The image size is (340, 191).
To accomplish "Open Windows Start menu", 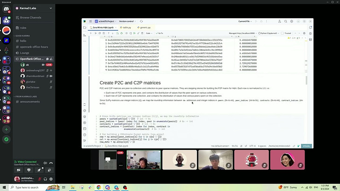I will pyautogui.click(x=4, y=187).
